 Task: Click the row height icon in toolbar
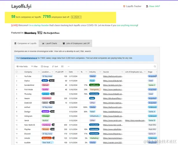pyautogui.click(x=62, y=66)
